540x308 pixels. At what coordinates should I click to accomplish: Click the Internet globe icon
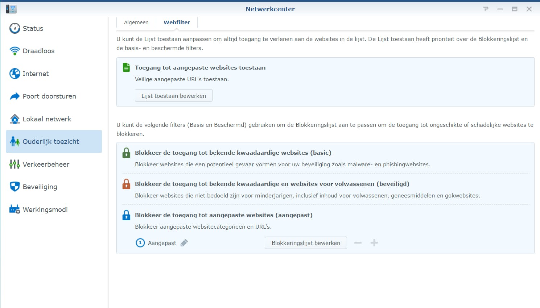(15, 74)
